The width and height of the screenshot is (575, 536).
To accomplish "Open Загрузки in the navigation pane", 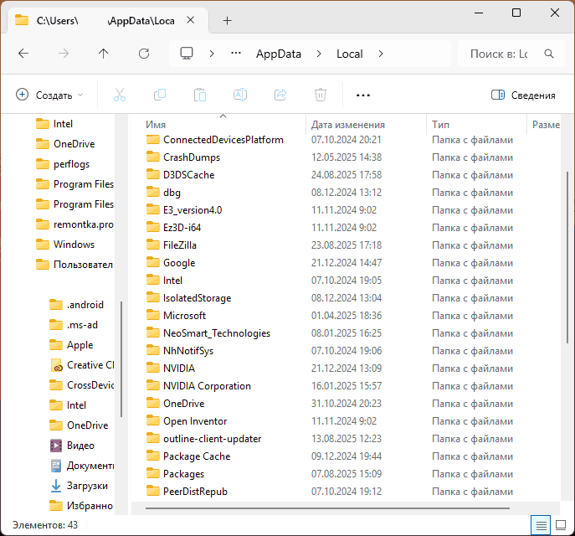I will pyautogui.click(x=80, y=486).
